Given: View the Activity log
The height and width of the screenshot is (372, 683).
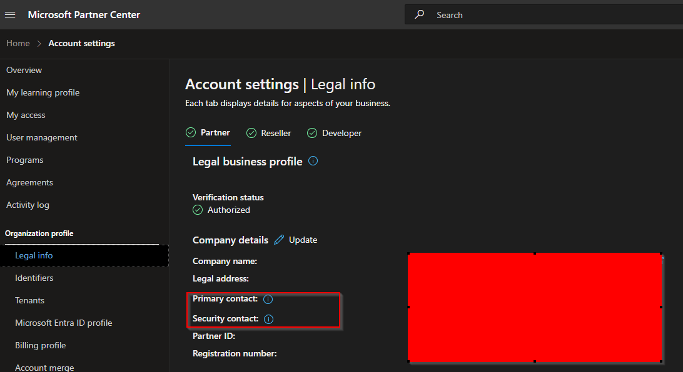Looking at the screenshot, I should 28,205.
